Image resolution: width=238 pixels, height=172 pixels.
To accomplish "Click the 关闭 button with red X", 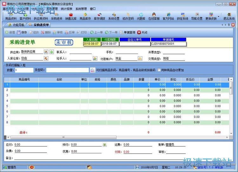I will tap(142, 32).
